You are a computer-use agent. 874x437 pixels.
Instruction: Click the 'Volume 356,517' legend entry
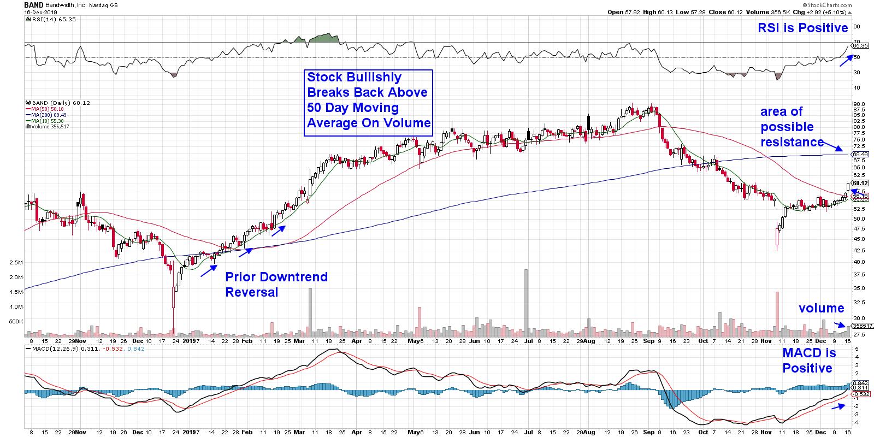[x=49, y=127]
